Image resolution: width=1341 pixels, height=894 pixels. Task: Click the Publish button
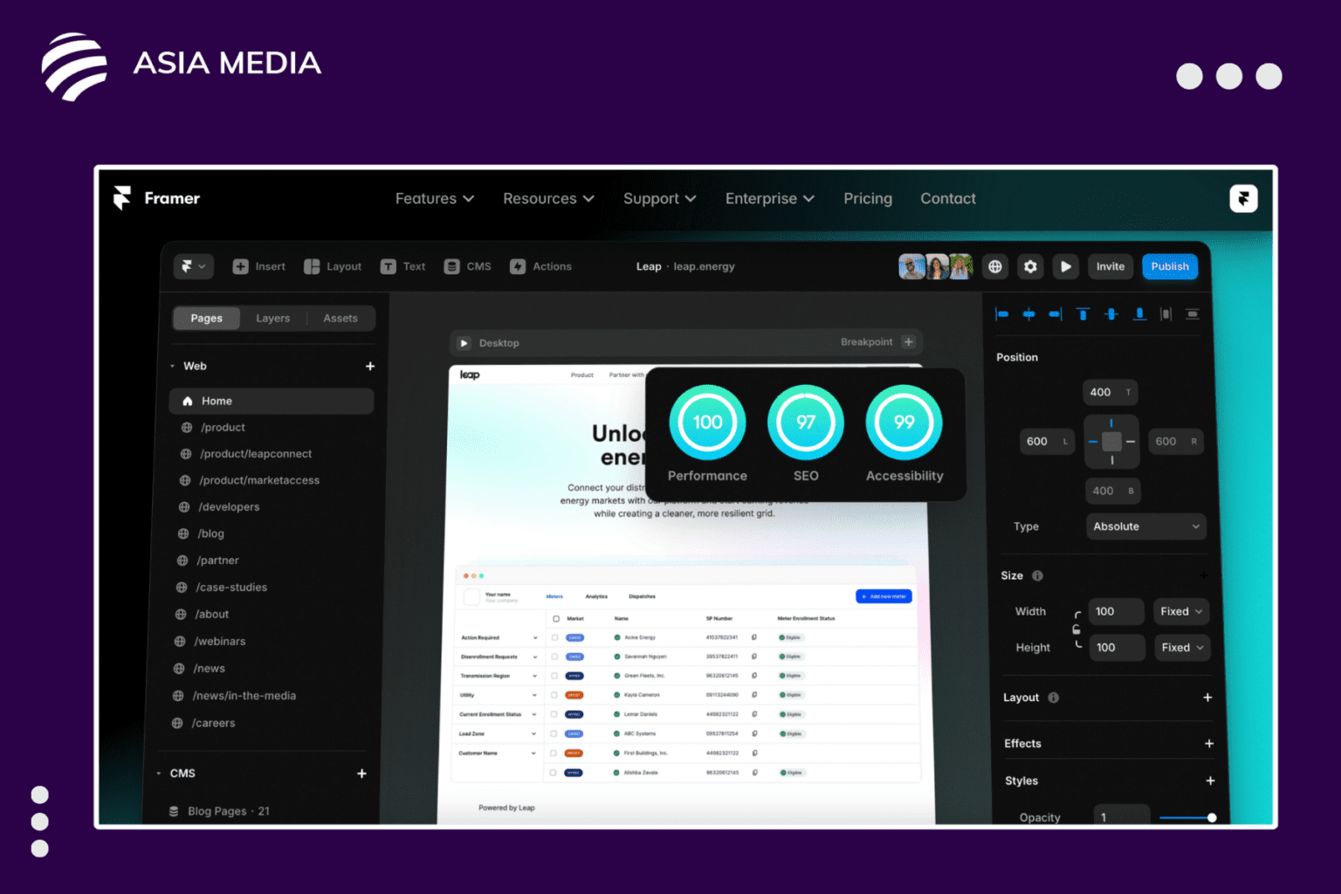point(1170,266)
